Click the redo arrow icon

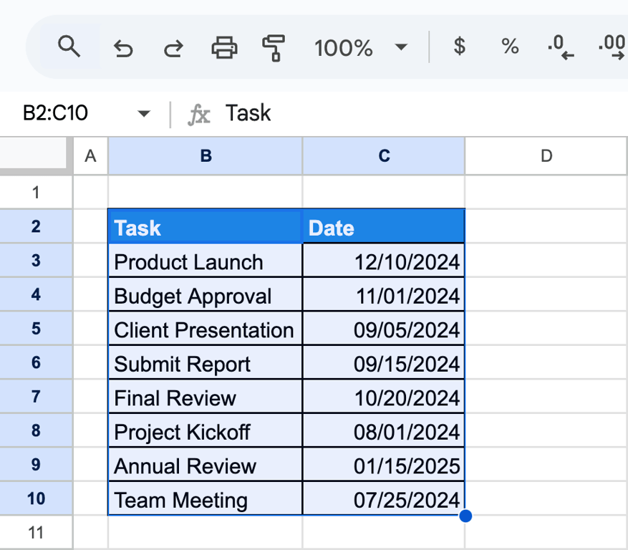point(173,49)
